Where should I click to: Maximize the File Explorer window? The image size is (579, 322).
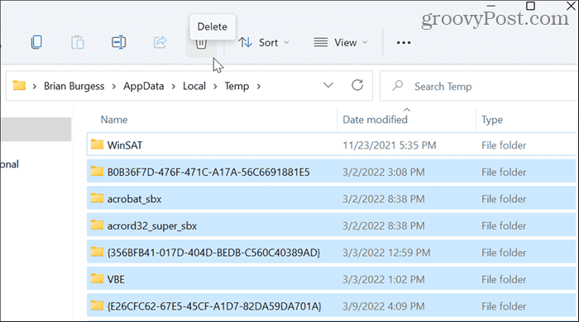(x=530, y=6)
